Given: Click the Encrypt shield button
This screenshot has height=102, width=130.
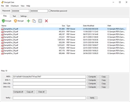Looking at the screenshot, I should pyautogui.click(x=7, y=21).
